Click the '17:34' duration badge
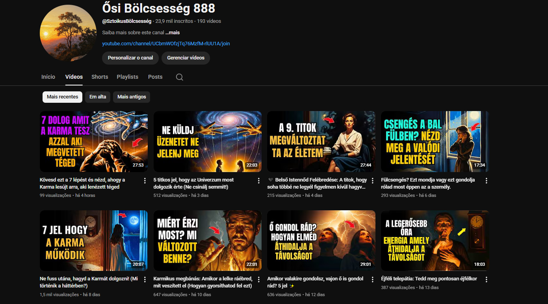 (x=479, y=165)
